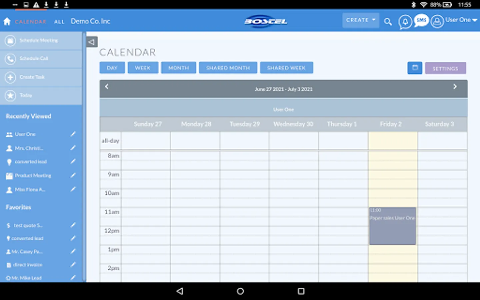Click the Create Task plus icon
This screenshot has width=480, height=300.
pyautogui.click(x=10, y=77)
